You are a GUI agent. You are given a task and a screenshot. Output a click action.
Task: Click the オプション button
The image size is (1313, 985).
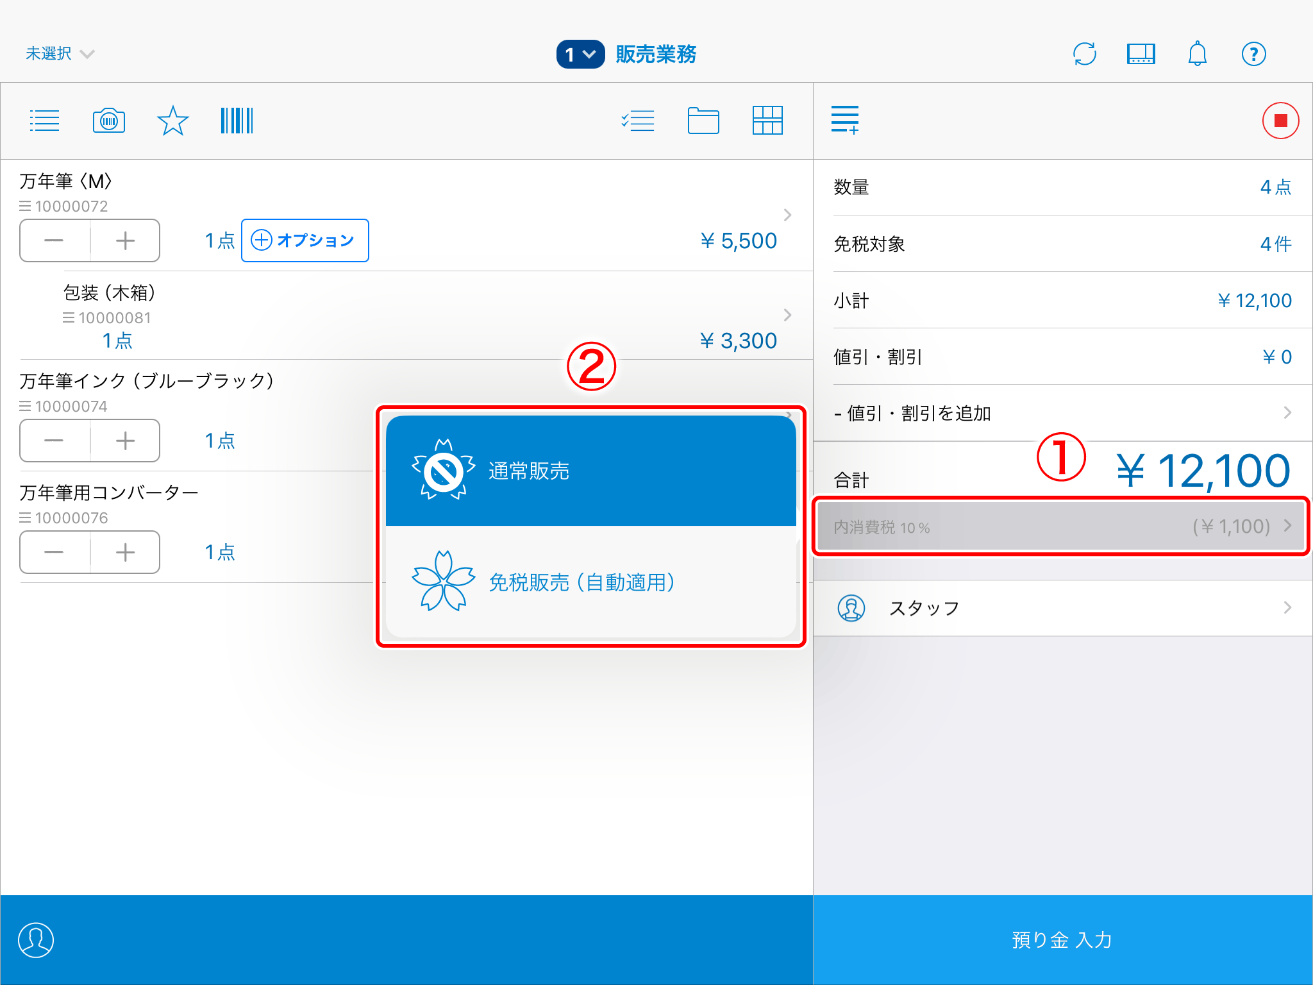(305, 240)
